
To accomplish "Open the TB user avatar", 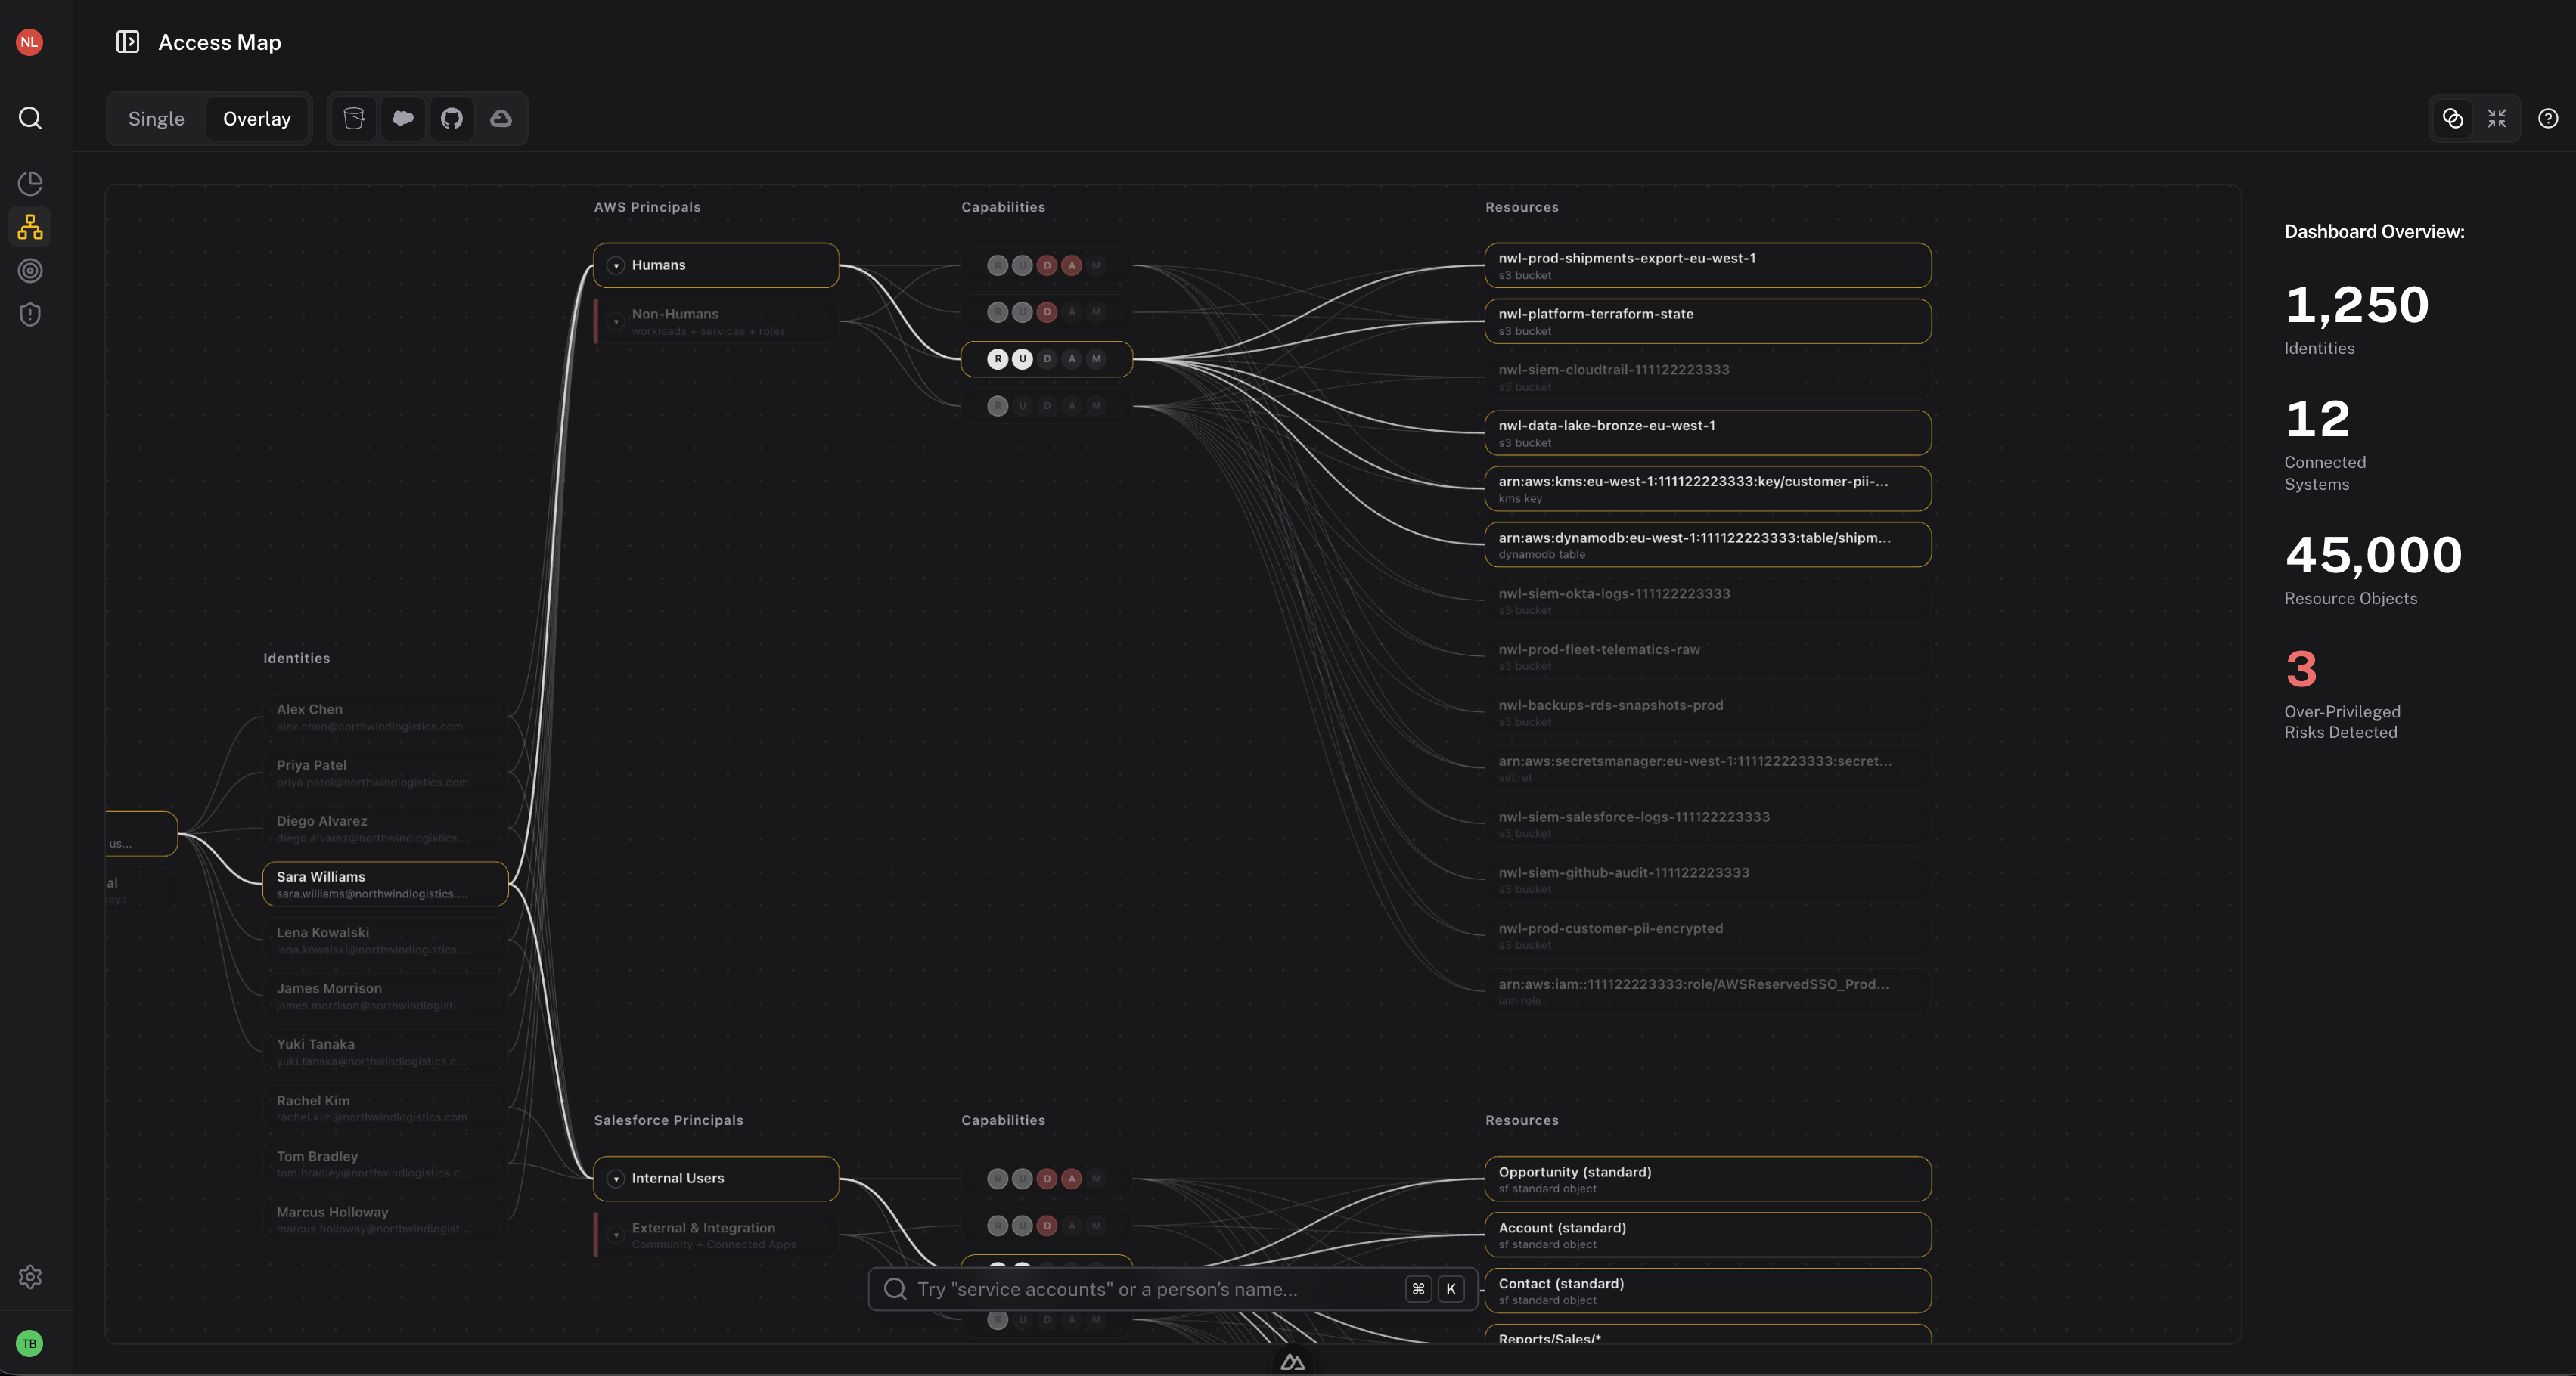I will coord(29,1344).
